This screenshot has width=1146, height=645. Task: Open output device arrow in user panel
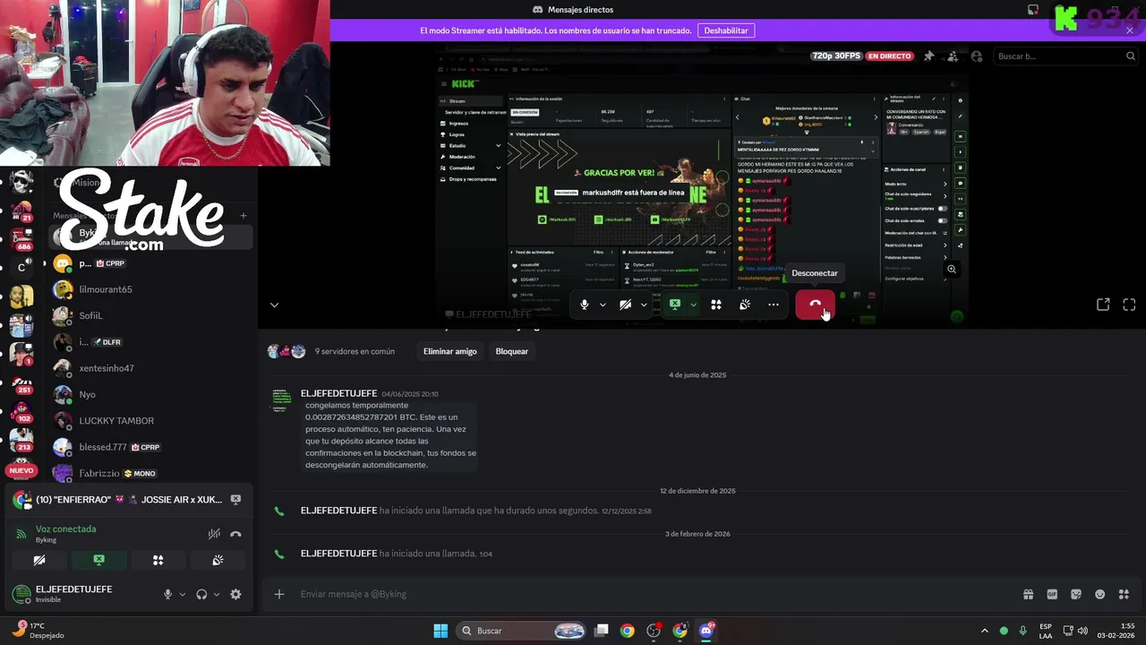coord(217,594)
